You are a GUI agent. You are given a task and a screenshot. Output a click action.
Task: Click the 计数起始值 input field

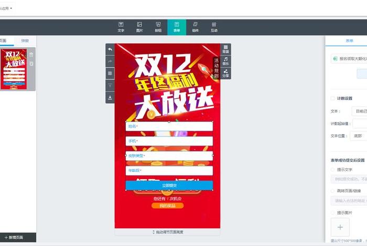coord(360,124)
